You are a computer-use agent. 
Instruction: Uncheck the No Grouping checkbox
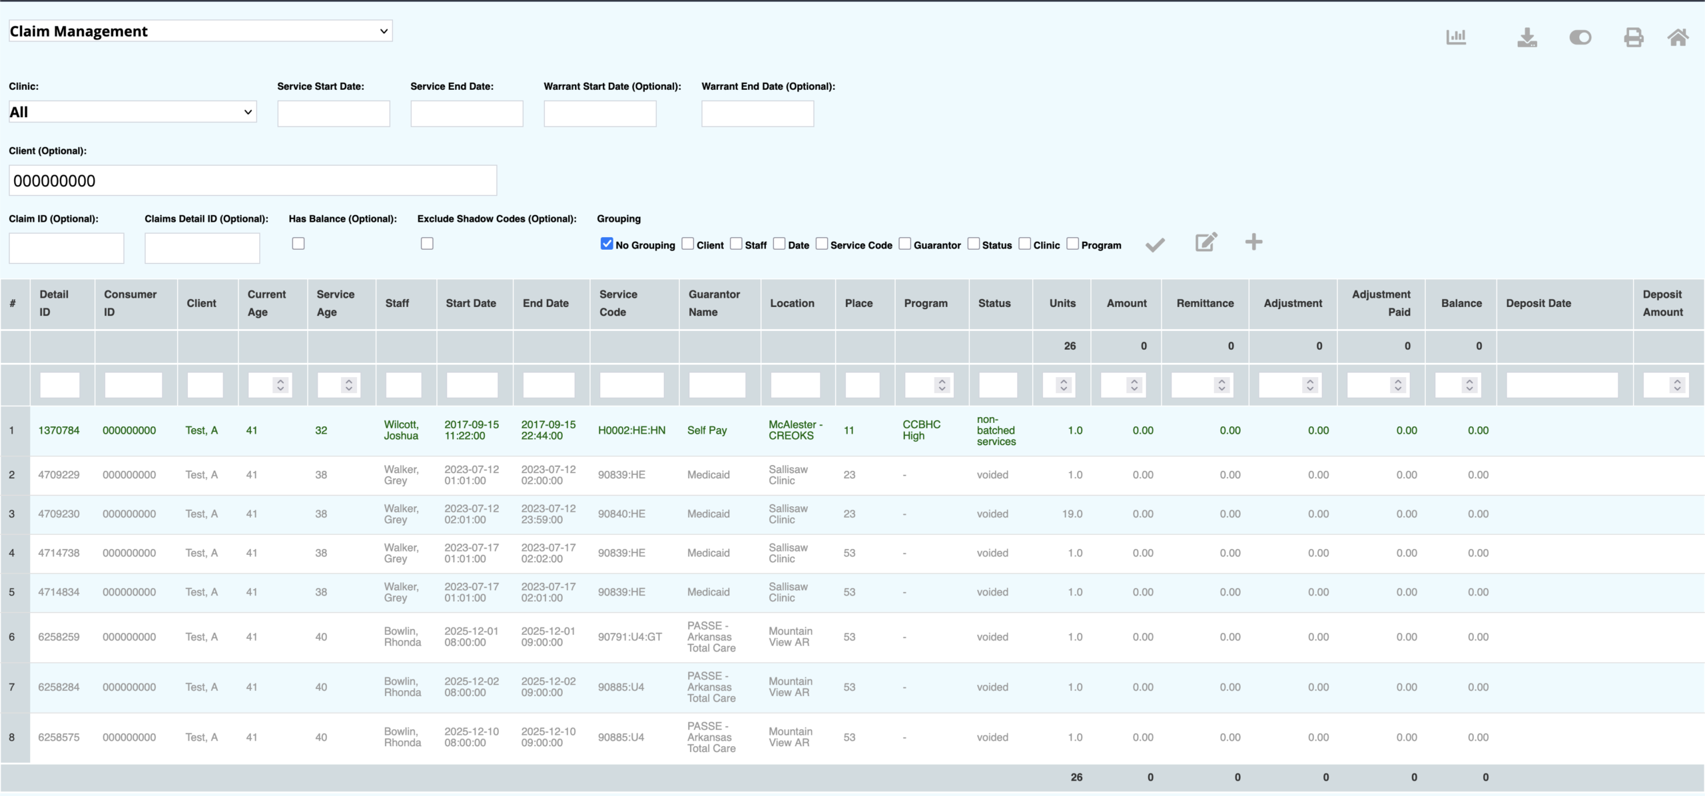pyautogui.click(x=607, y=244)
